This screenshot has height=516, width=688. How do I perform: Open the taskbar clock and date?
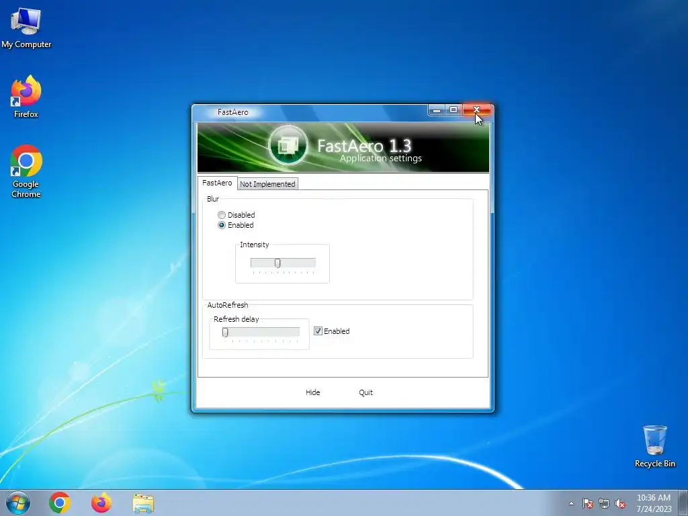point(654,503)
